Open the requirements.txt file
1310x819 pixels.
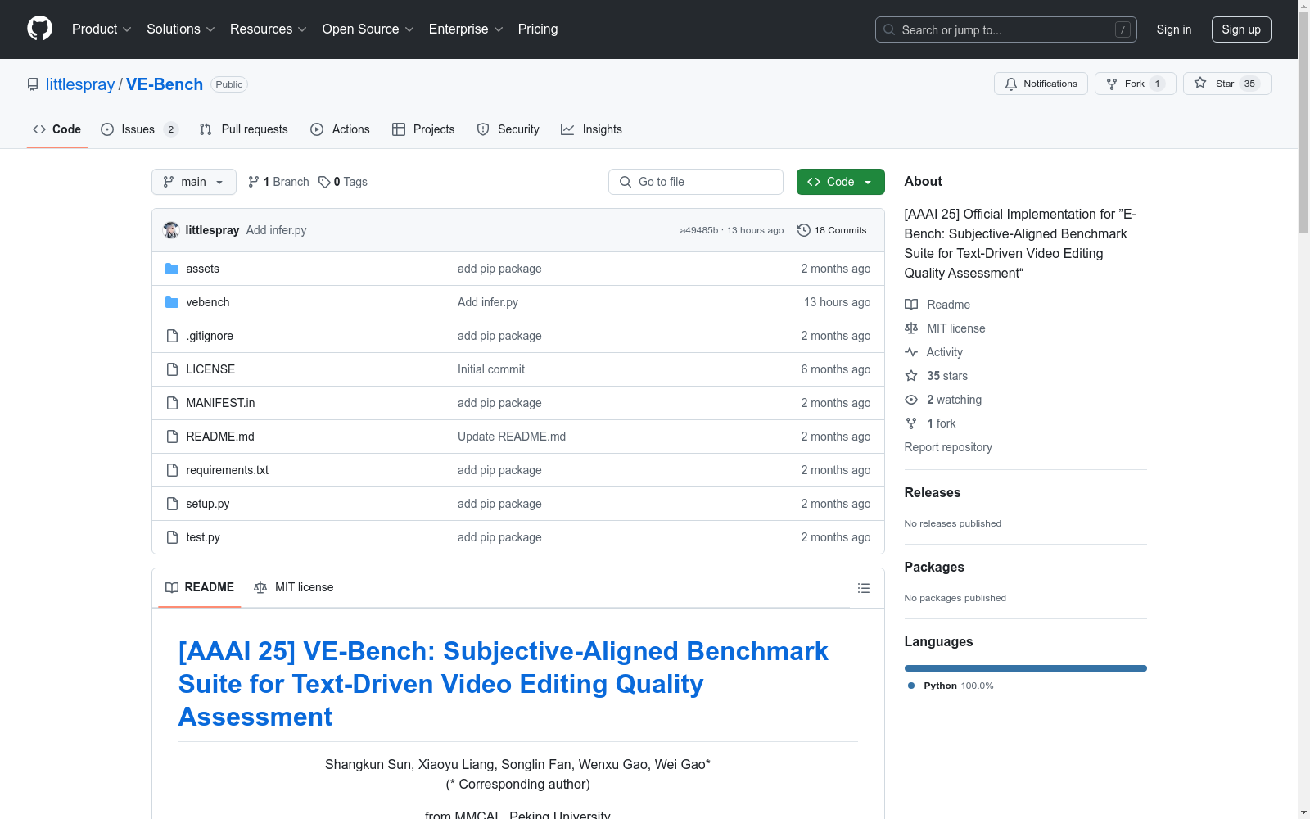[x=227, y=470]
